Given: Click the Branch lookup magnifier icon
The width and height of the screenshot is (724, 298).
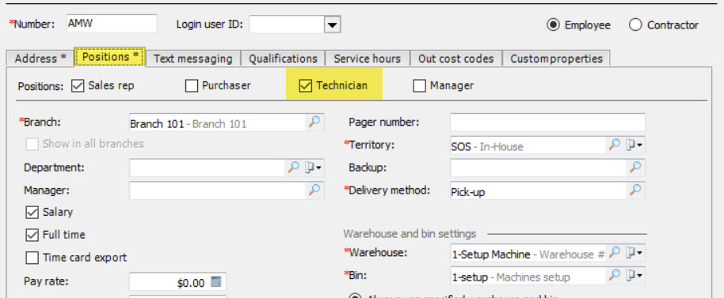Looking at the screenshot, I should point(314,123).
